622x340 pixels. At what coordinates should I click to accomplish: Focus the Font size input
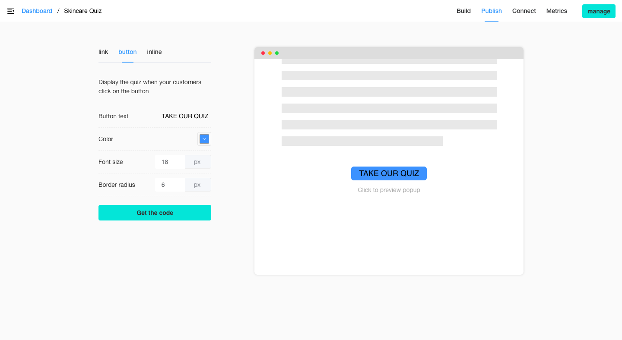click(x=170, y=162)
